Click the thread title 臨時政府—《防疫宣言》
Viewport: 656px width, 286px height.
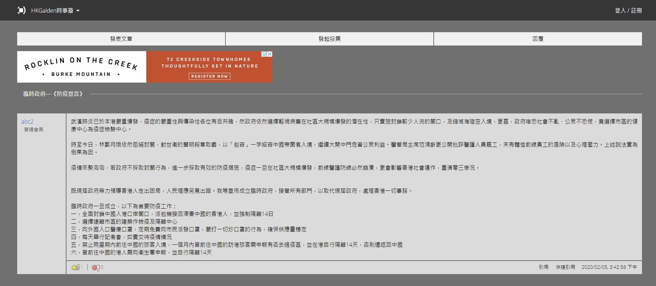53,94
